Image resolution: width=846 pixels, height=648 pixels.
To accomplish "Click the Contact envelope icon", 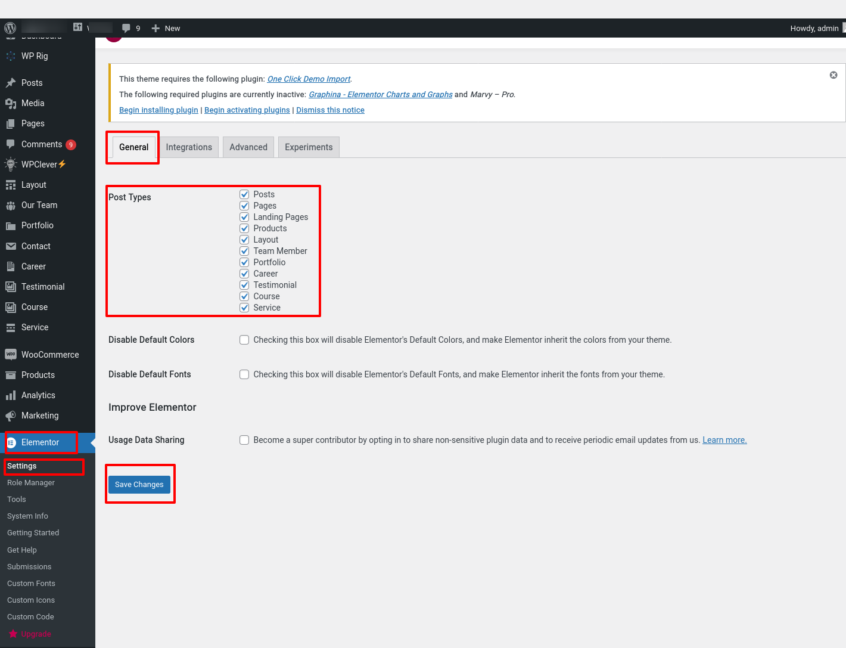I will 11,246.
